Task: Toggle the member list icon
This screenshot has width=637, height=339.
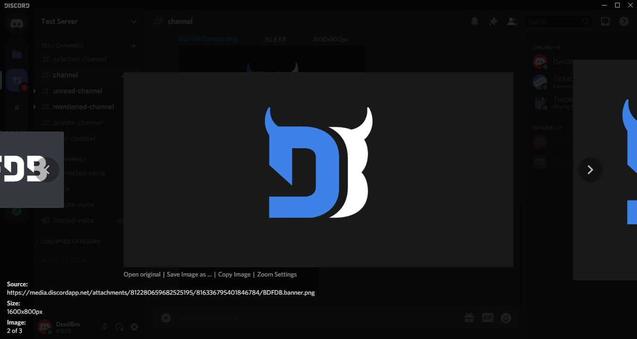Action: pyautogui.click(x=512, y=21)
